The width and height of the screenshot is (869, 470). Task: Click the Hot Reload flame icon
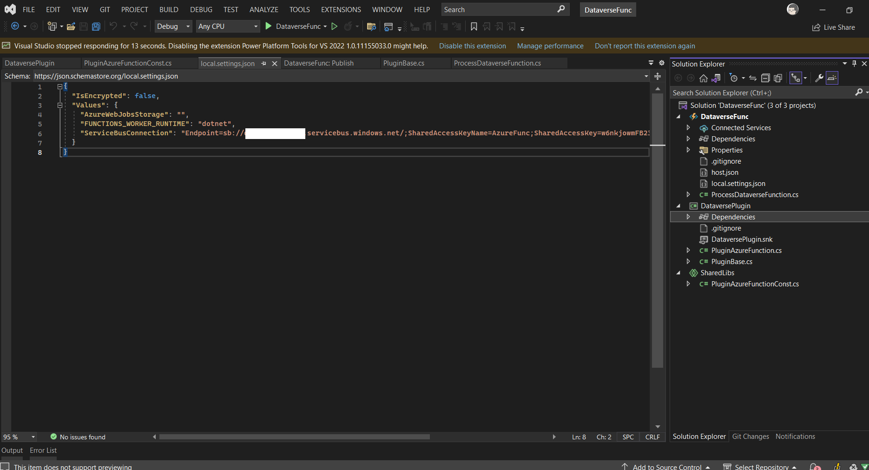point(348,26)
